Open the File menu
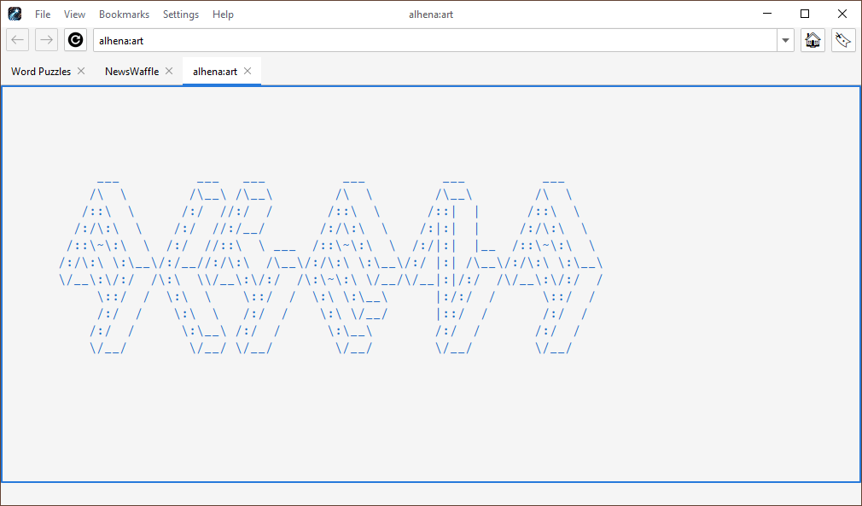The height and width of the screenshot is (506, 862). [43, 15]
